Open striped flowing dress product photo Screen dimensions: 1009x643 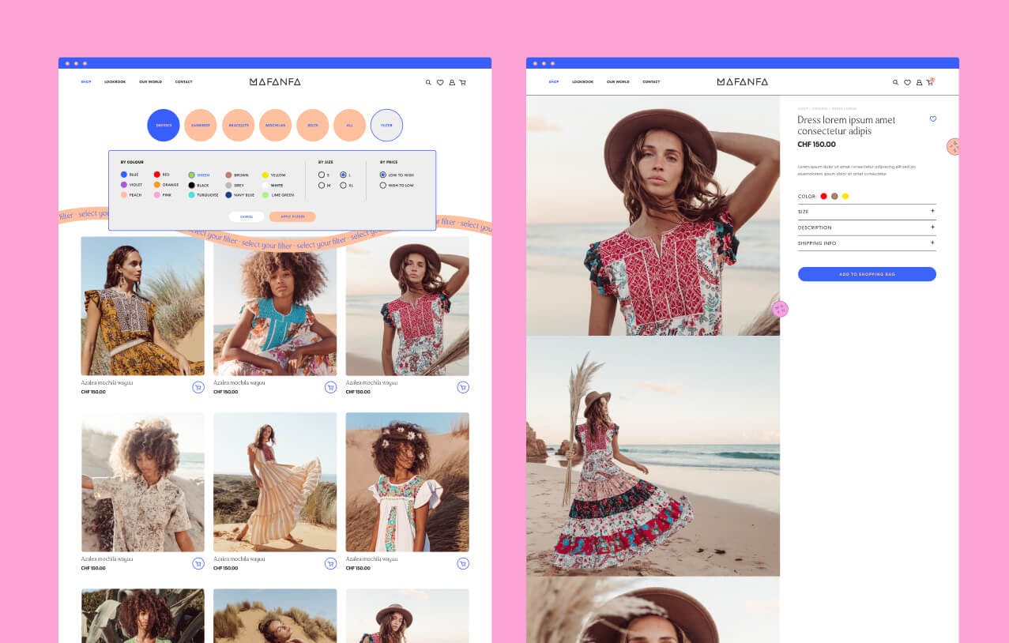coord(275,482)
